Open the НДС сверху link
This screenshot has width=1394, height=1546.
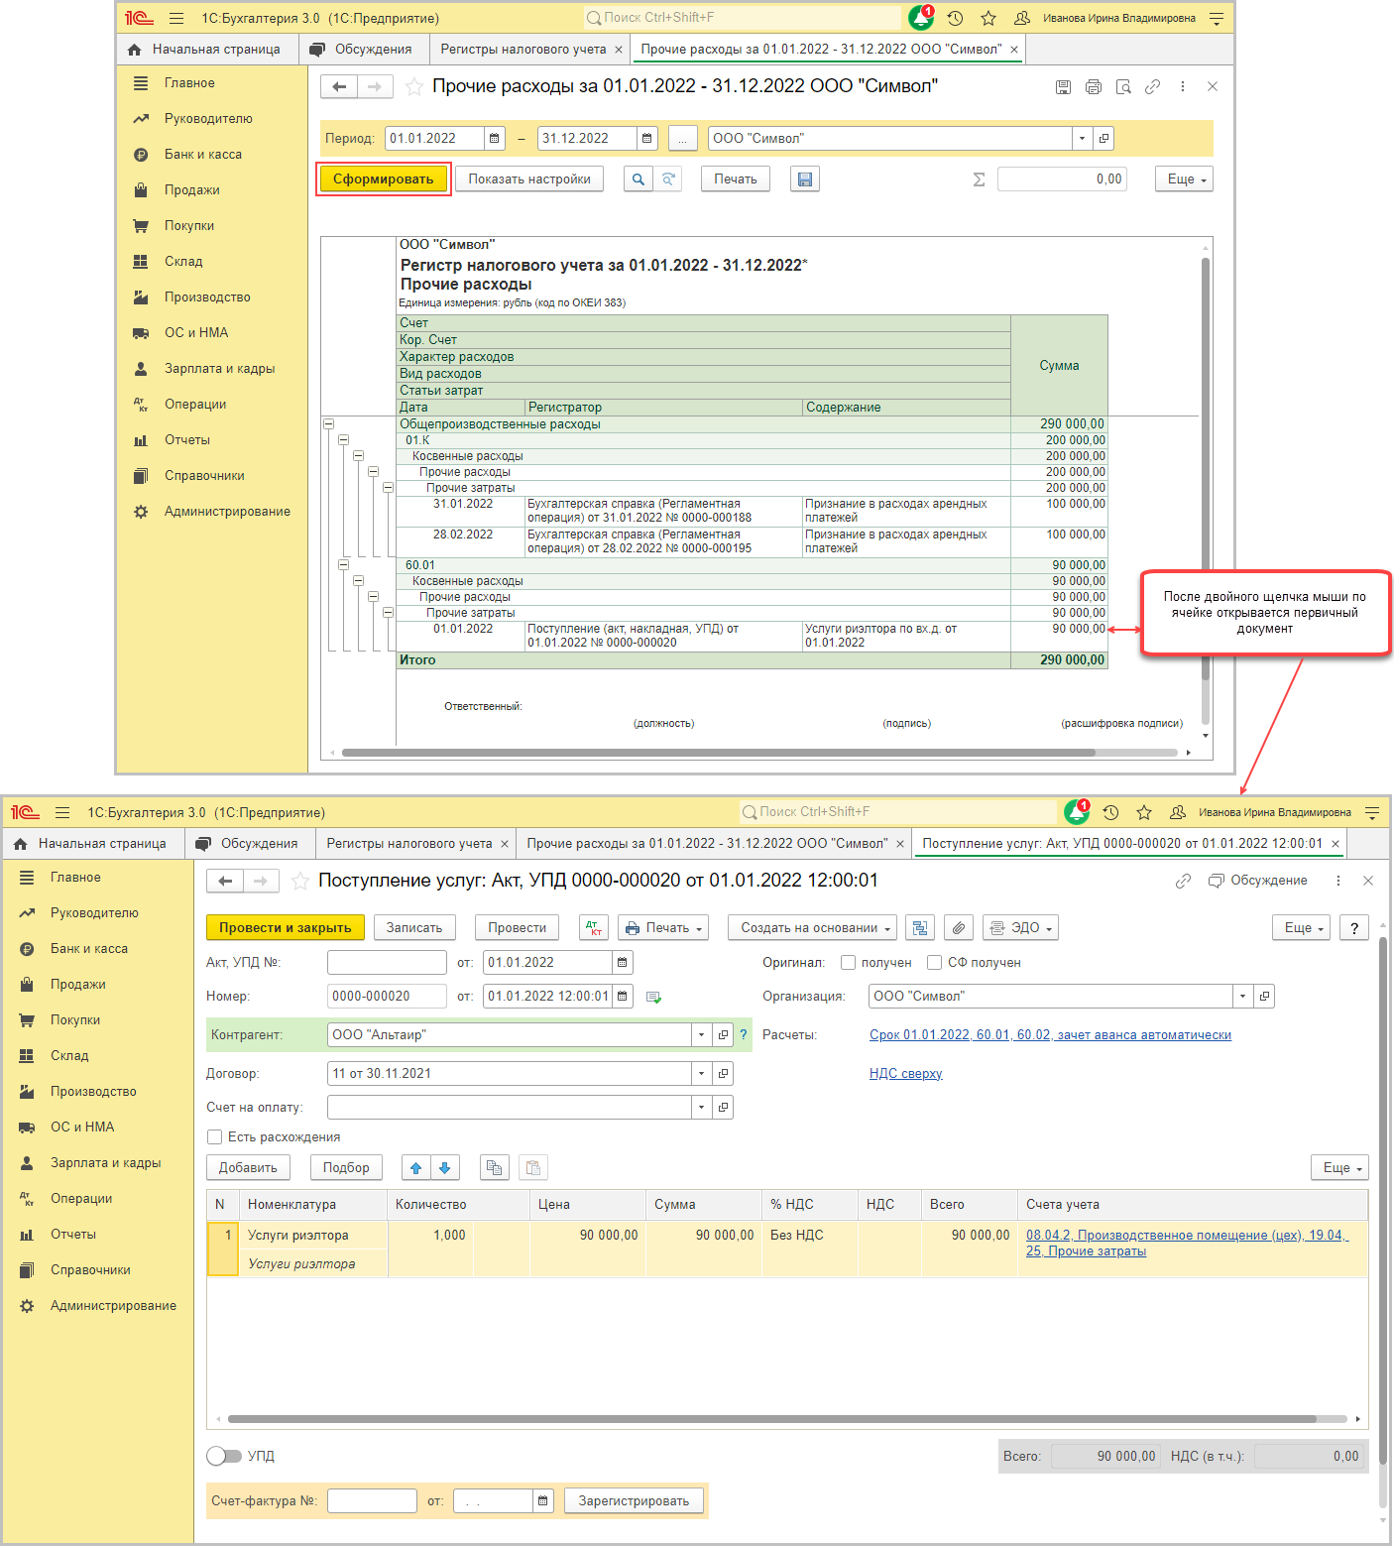click(905, 1074)
